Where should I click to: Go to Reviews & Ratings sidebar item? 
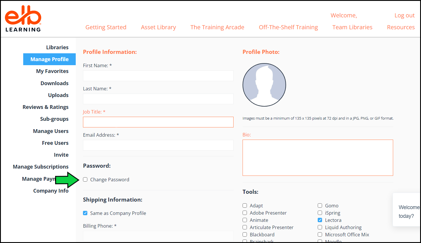pyautogui.click(x=46, y=107)
